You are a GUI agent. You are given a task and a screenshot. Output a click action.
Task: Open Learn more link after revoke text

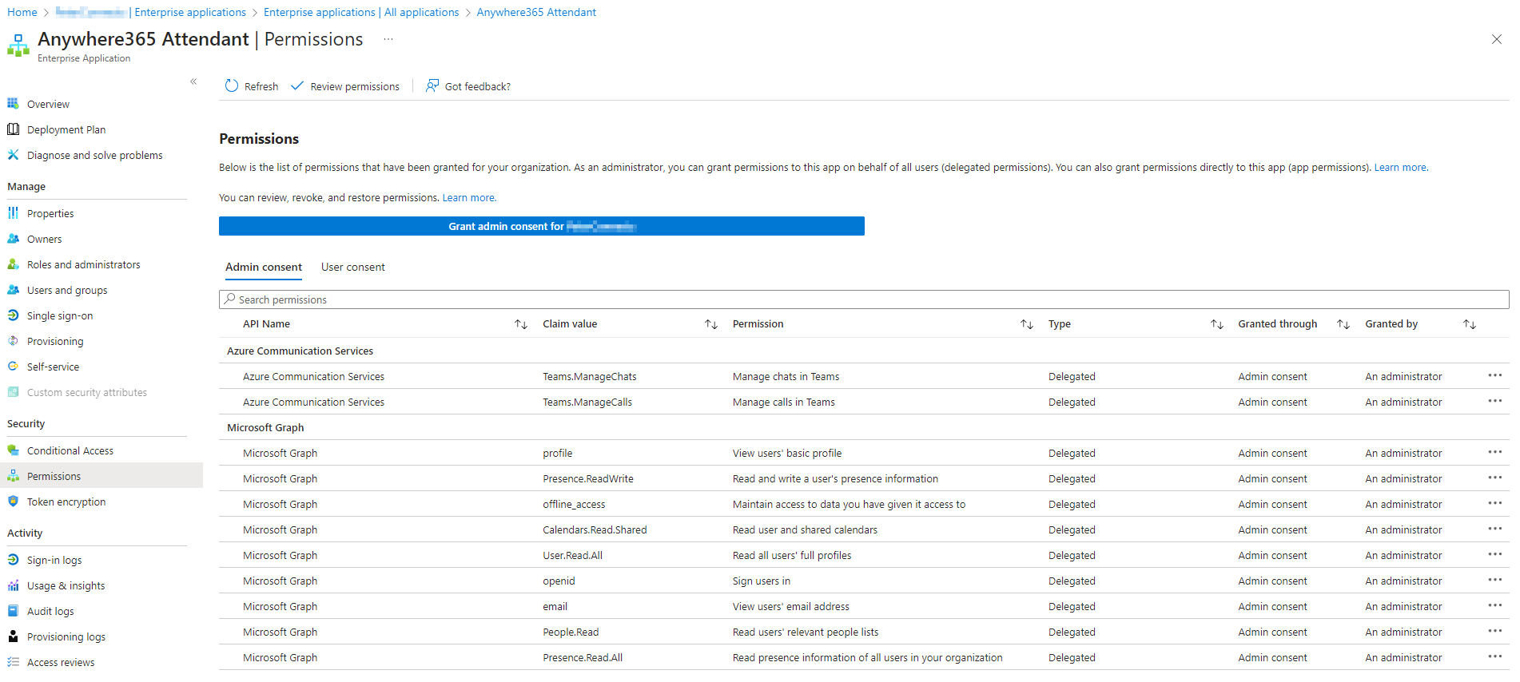pos(469,198)
